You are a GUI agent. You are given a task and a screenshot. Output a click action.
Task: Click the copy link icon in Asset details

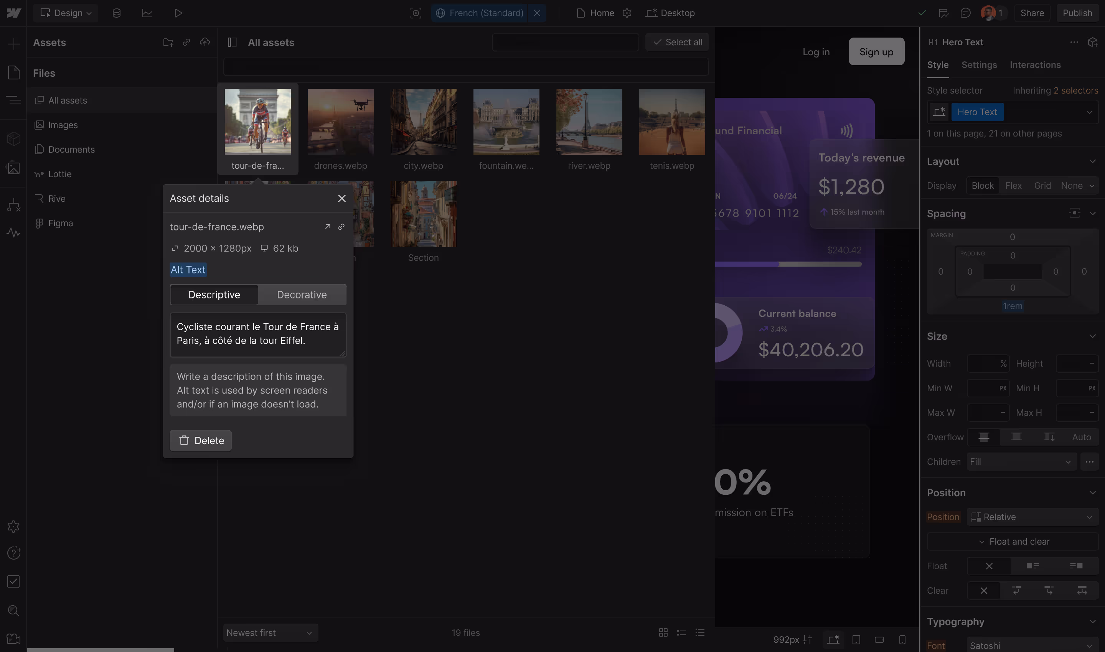coord(341,227)
